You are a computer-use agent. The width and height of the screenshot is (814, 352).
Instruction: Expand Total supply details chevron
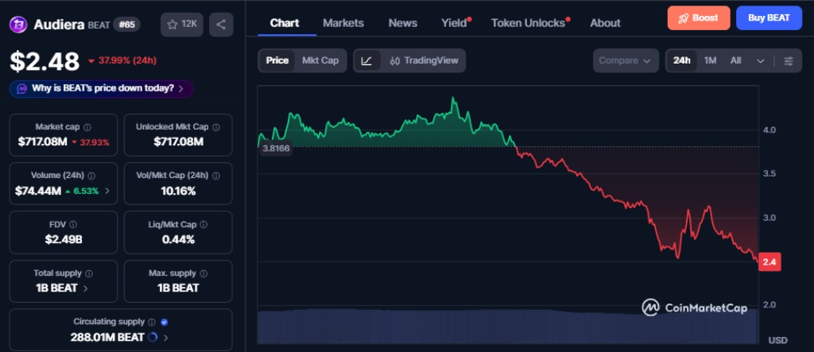pyautogui.click(x=86, y=288)
